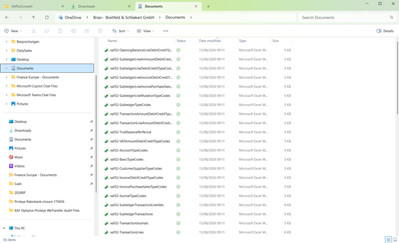Expand the Pictures folder under OneDrive
The image size is (399, 243).
[7, 104]
